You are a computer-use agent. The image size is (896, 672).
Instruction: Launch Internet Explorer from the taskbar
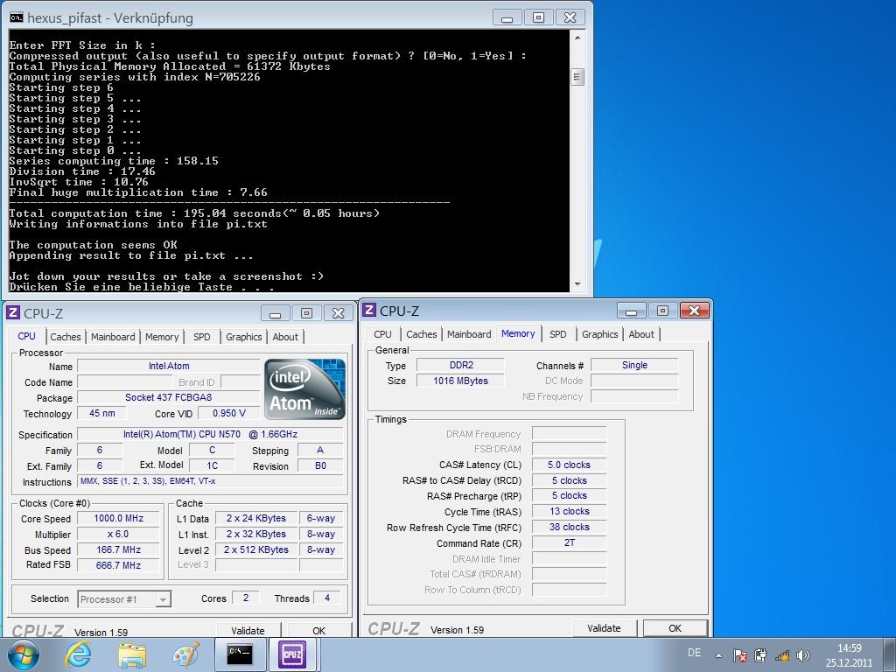tap(78, 654)
